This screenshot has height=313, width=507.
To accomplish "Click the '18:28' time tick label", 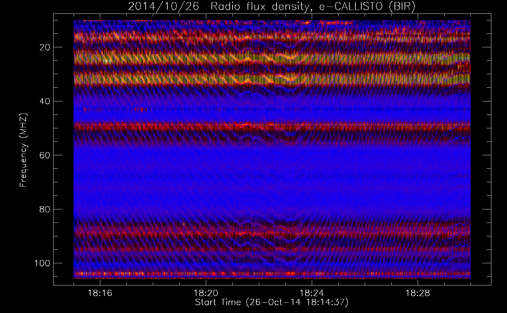I will click(x=418, y=293).
